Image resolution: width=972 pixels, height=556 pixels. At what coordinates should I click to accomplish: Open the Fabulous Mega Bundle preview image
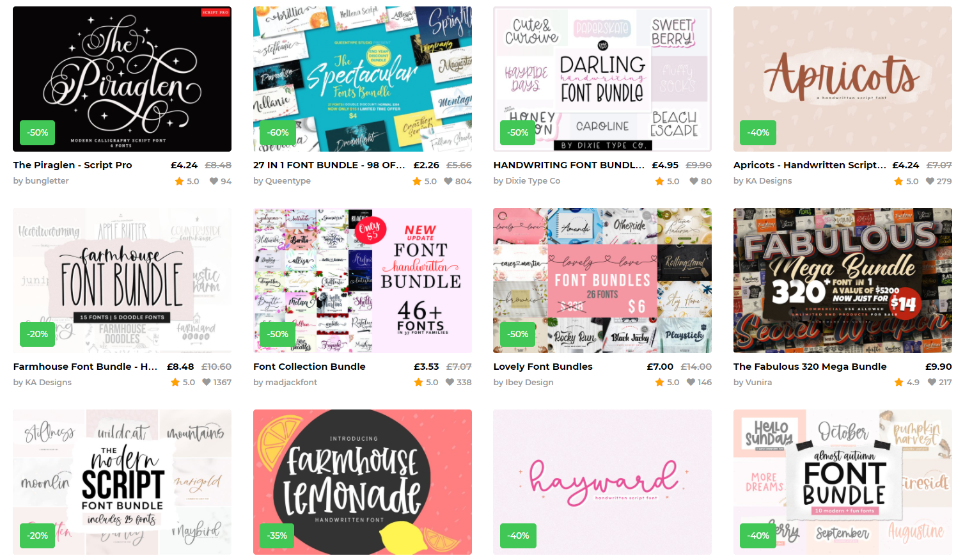[x=842, y=280]
